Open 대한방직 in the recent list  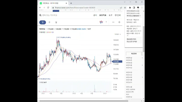pyautogui.click(x=129, y=82)
